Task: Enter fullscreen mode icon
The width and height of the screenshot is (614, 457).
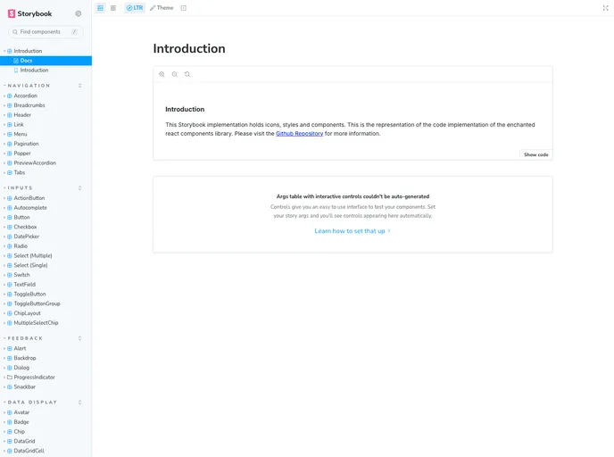Action: point(605,8)
